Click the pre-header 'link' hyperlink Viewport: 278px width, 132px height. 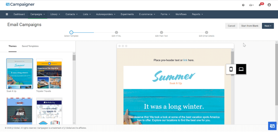pyautogui.click(x=185, y=60)
